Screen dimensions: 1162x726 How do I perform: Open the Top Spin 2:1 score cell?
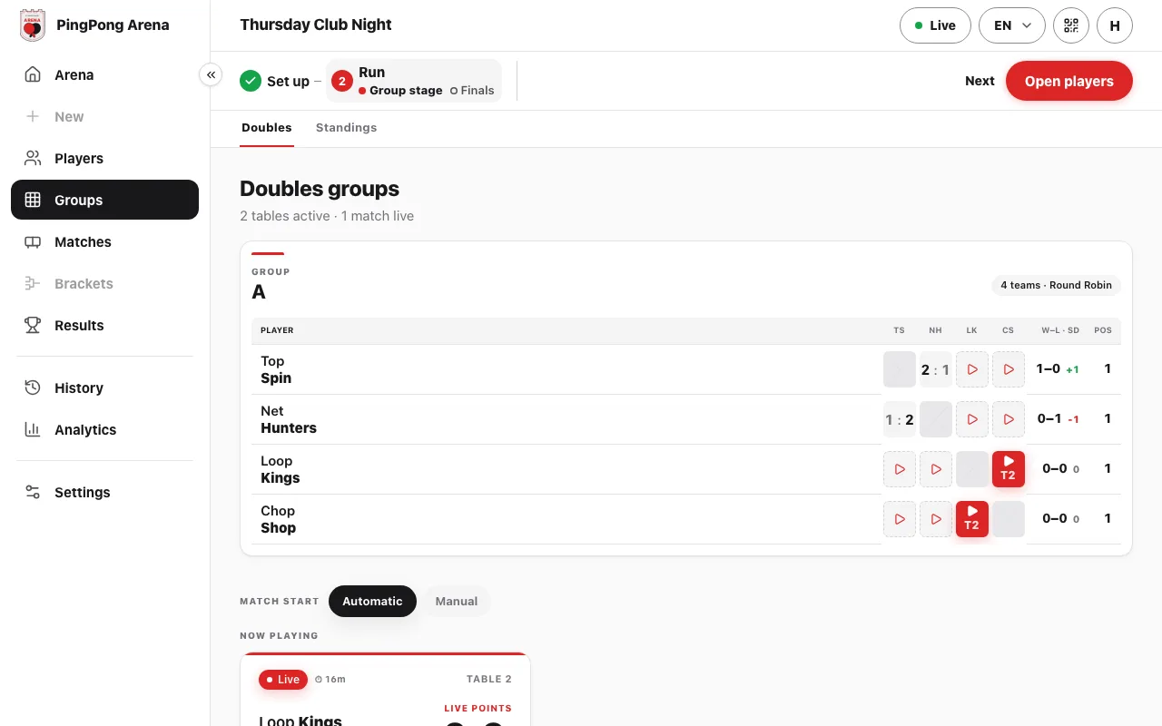(936, 369)
